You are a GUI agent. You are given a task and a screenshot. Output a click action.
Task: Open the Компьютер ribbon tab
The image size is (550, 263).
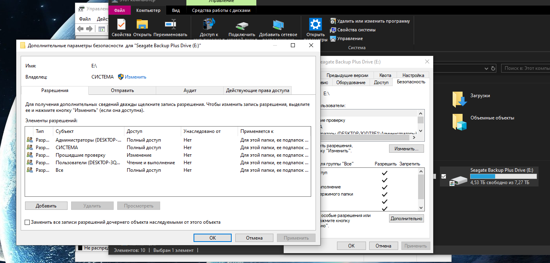149,10
